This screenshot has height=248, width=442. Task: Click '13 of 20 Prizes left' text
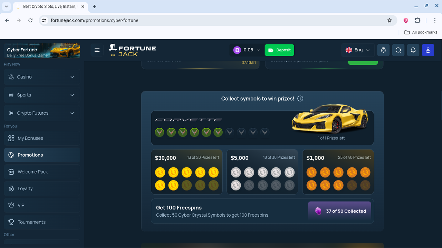tap(203, 157)
